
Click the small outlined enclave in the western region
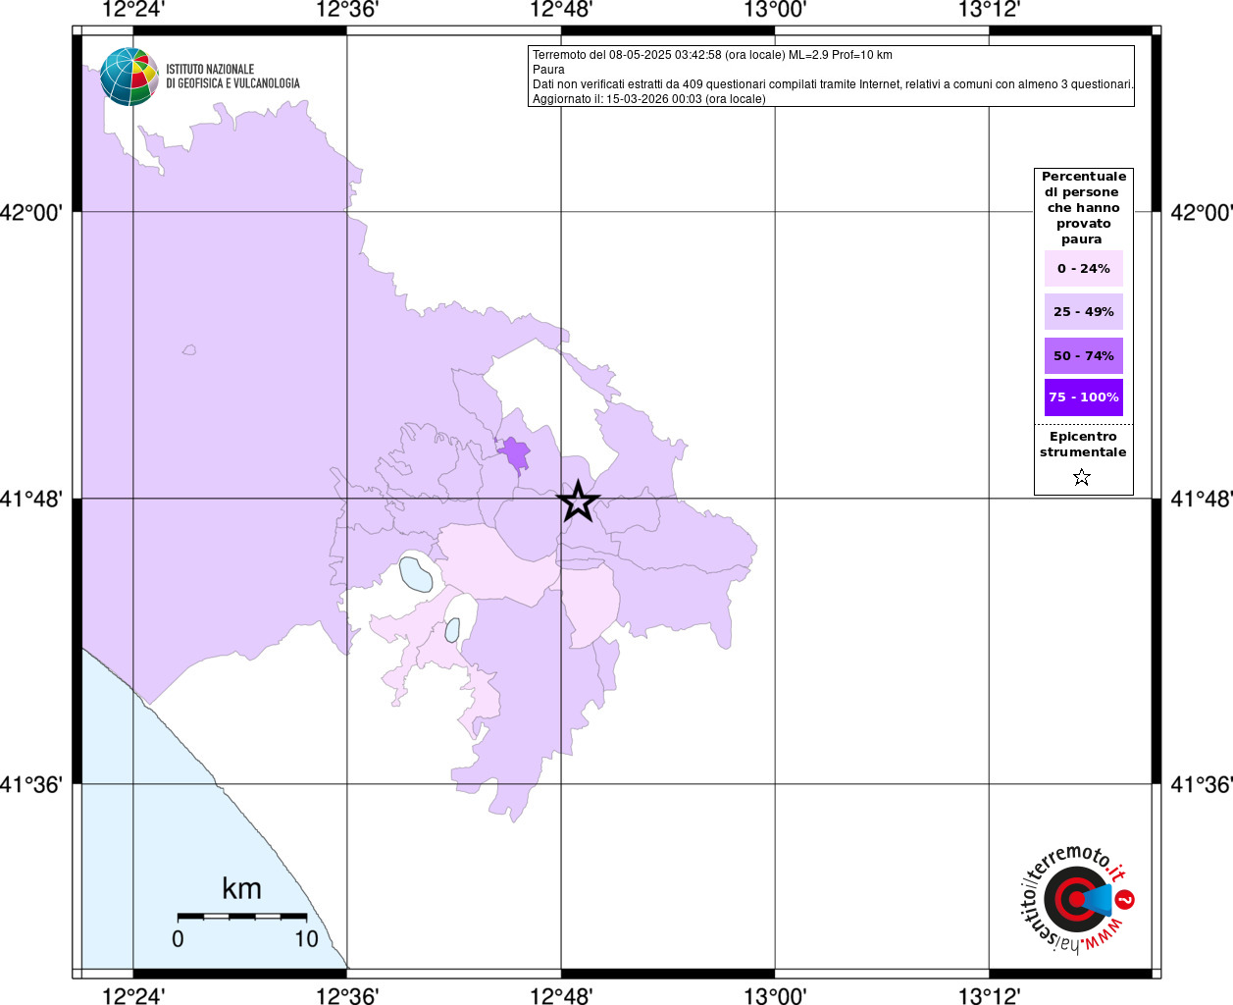click(189, 349)
